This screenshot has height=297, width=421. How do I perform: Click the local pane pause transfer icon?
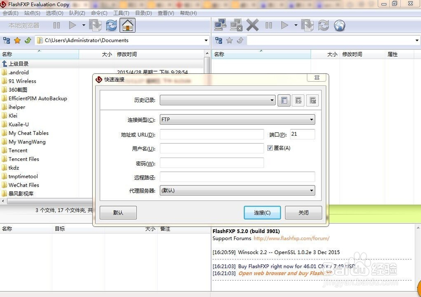(x=57, y=25)
